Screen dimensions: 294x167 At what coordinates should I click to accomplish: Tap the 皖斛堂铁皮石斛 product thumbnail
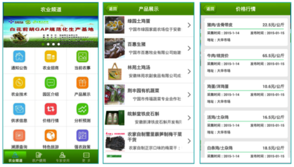click(115, 118)
